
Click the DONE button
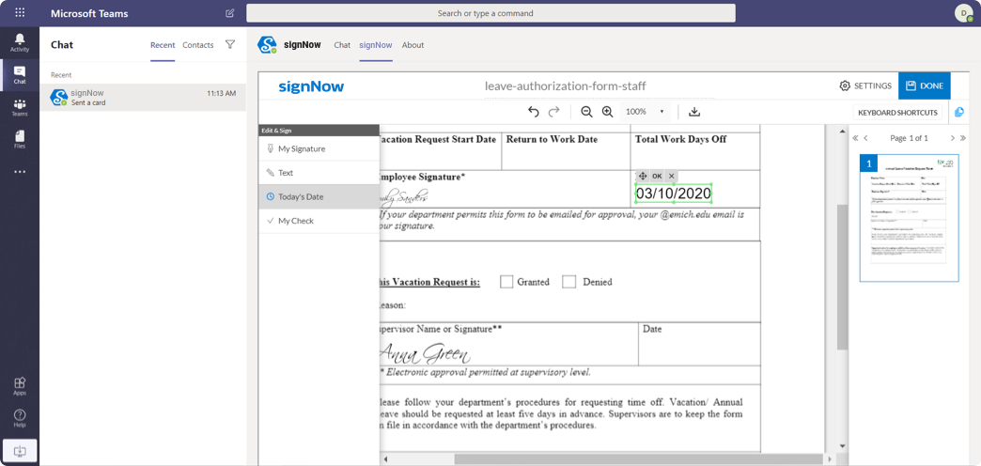[924, 85]
